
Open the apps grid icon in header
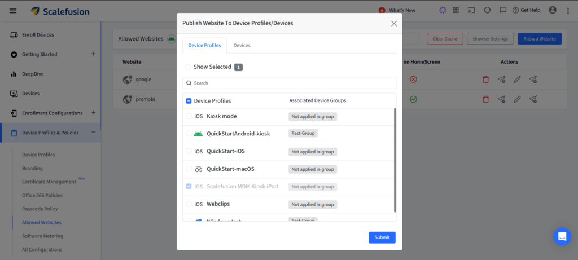(456, 11)
